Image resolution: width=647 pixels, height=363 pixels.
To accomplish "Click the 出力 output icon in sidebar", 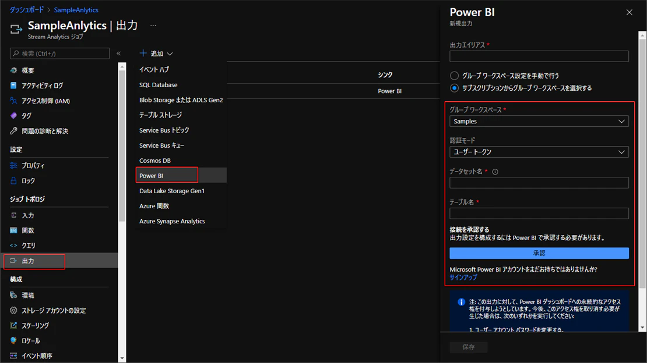I will pyautogui.click(x=13, y=261).
